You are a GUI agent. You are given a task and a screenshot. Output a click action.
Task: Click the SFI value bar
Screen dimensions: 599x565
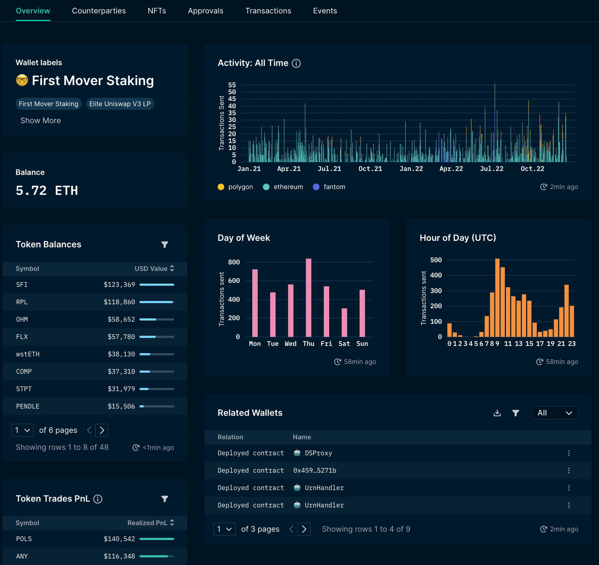[x=157, y=285]
